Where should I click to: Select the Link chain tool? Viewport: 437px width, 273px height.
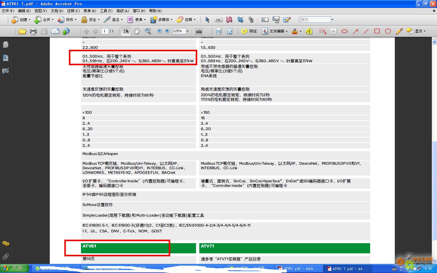(251, 20)
